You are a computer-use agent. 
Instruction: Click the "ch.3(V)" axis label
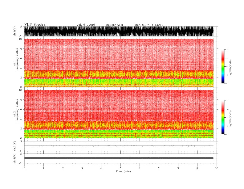[15, 146]
